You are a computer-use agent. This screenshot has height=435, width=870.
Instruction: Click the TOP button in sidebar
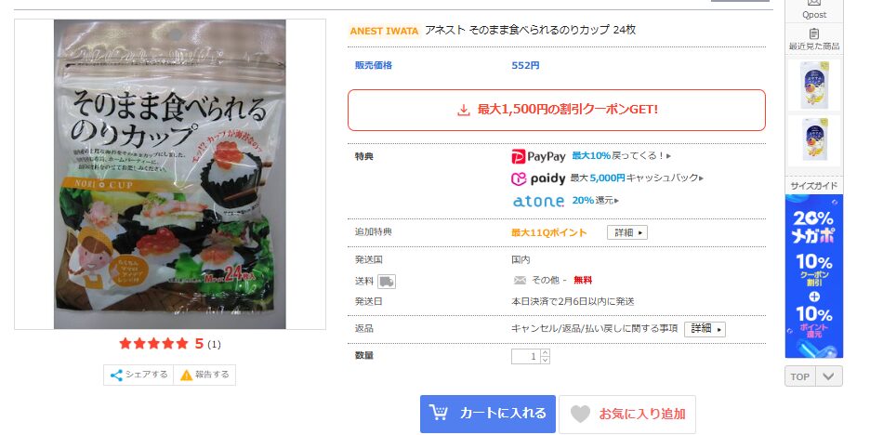coord(800,376)
